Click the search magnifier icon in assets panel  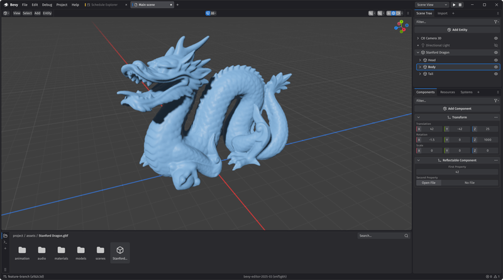click(x=407, y=236)
